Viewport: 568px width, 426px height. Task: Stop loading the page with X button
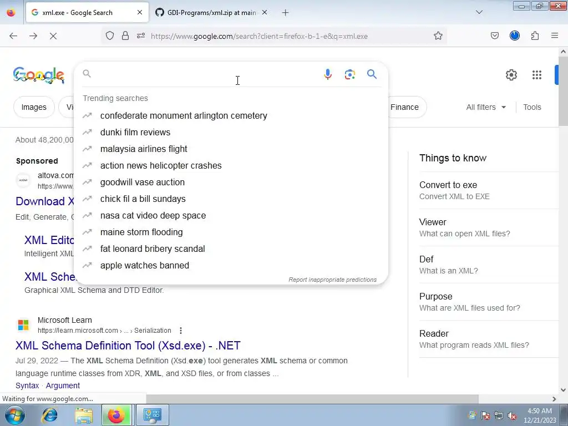(x=53, y=36)
